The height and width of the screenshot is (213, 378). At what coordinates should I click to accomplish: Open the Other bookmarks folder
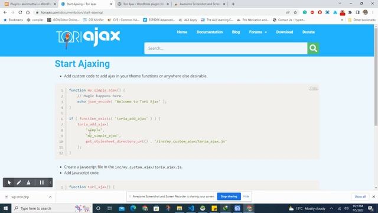362,20
